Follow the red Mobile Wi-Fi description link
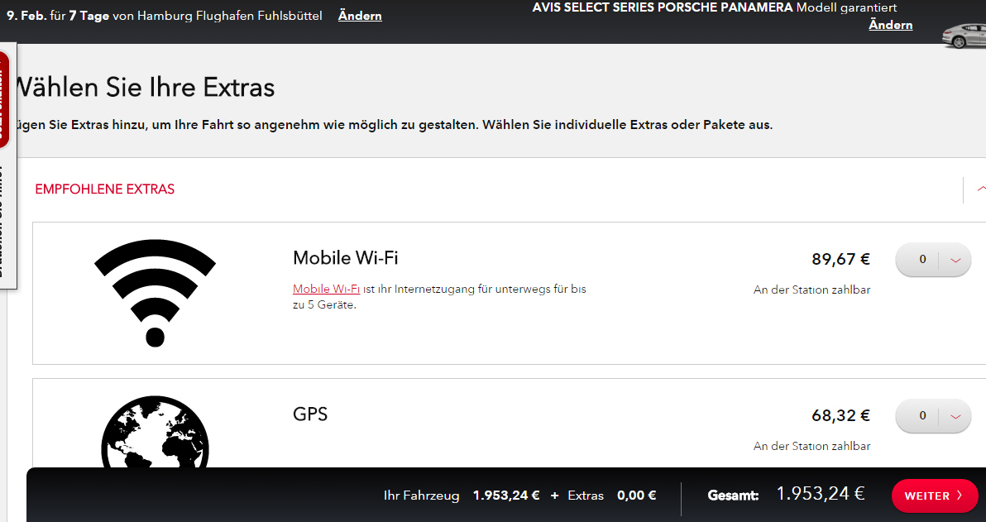 (326, 289)
